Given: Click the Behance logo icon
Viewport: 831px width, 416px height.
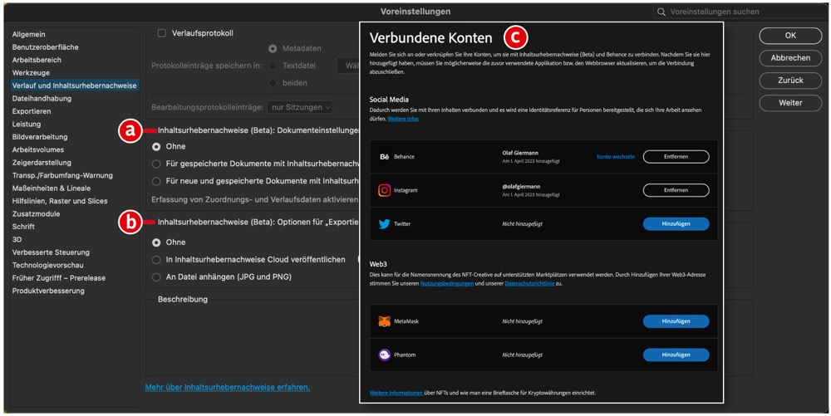Looking at the screenshot, I should pyautogui.click(x=384, y=156).
